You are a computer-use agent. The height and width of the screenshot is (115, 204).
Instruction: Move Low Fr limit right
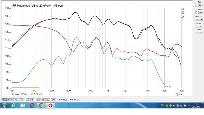tap(201, 32)
